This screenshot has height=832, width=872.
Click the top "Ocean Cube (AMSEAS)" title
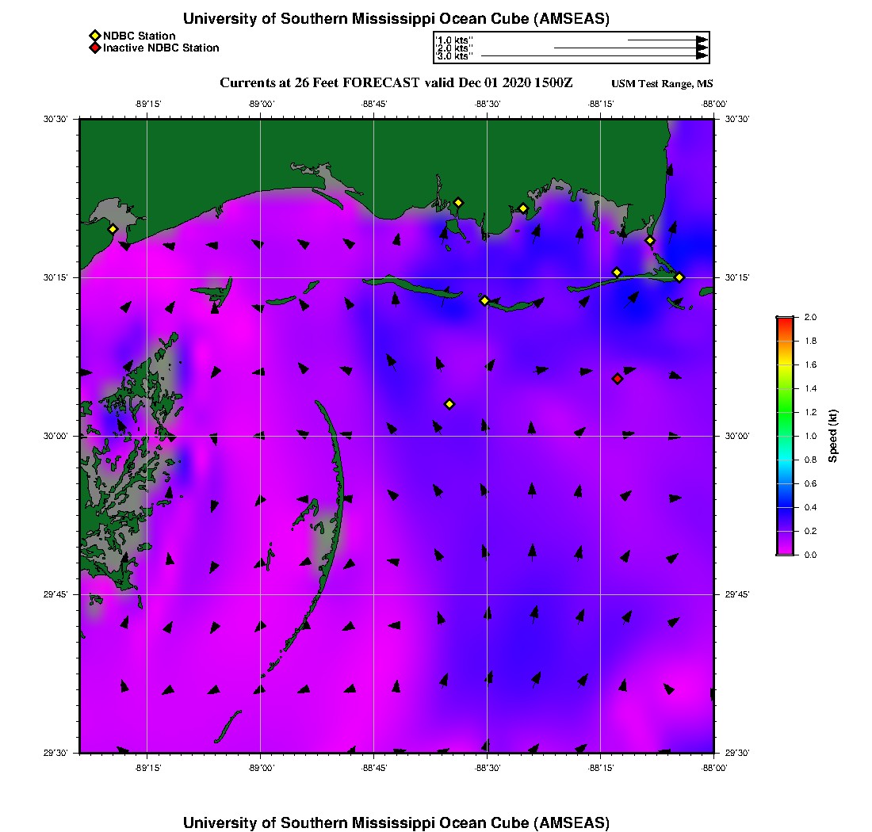click(x=396, y=19)
